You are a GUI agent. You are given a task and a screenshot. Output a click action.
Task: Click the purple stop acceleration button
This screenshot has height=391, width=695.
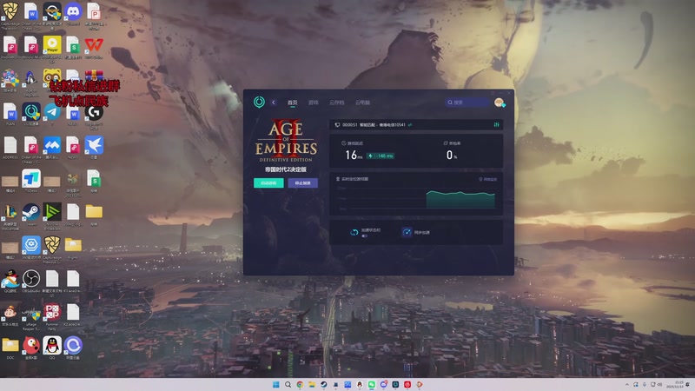click(302, 182)
